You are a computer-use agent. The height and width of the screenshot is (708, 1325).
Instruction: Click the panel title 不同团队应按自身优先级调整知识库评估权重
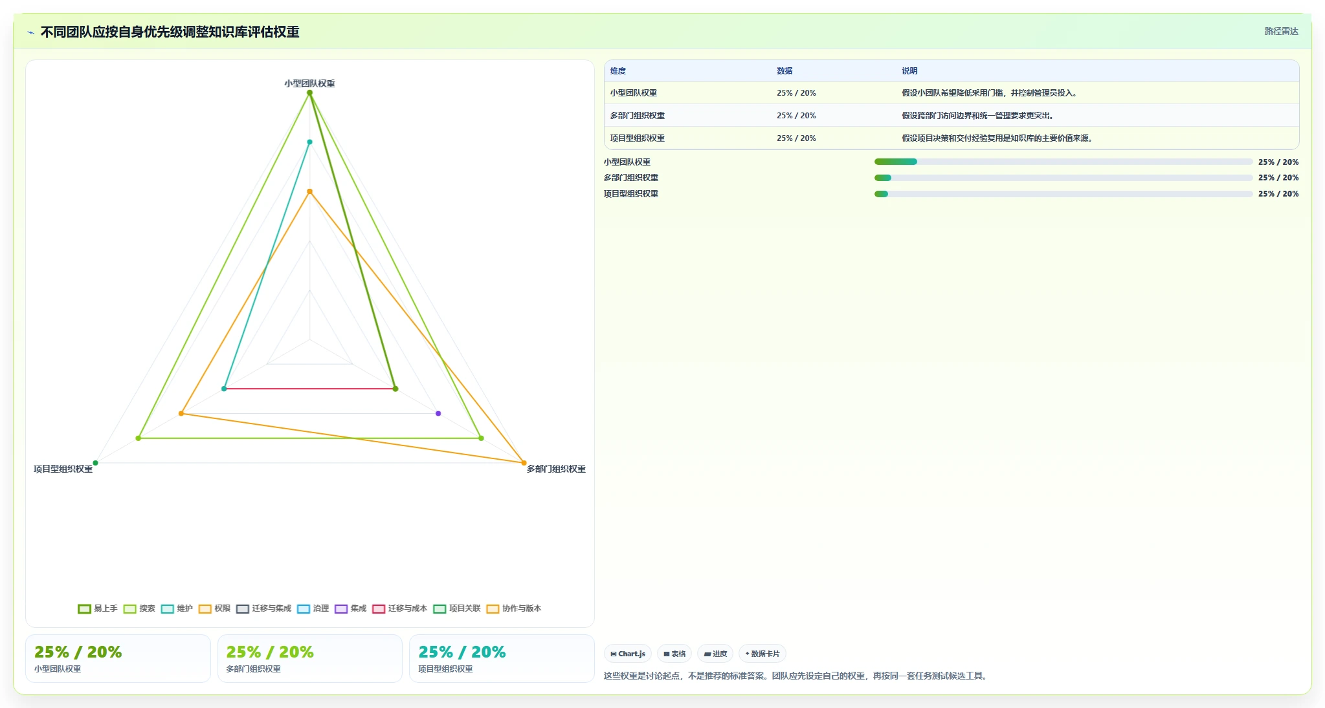[170, 32]
